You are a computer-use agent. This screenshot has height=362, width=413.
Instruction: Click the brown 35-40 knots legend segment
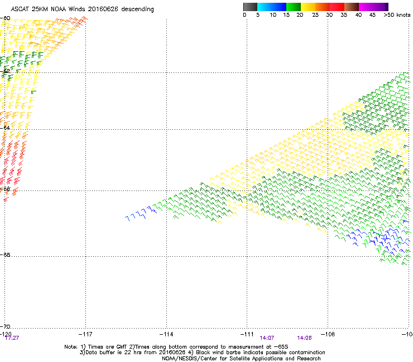(352, 7)
